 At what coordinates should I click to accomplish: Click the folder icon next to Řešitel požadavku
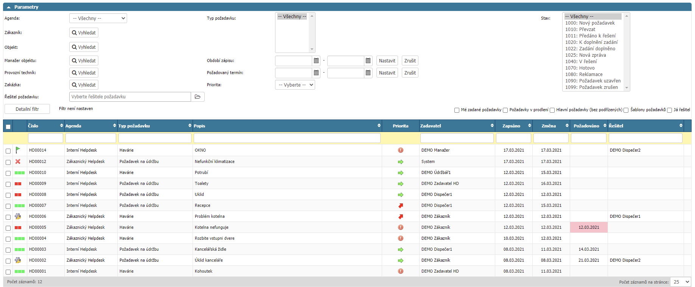[197, 97]
